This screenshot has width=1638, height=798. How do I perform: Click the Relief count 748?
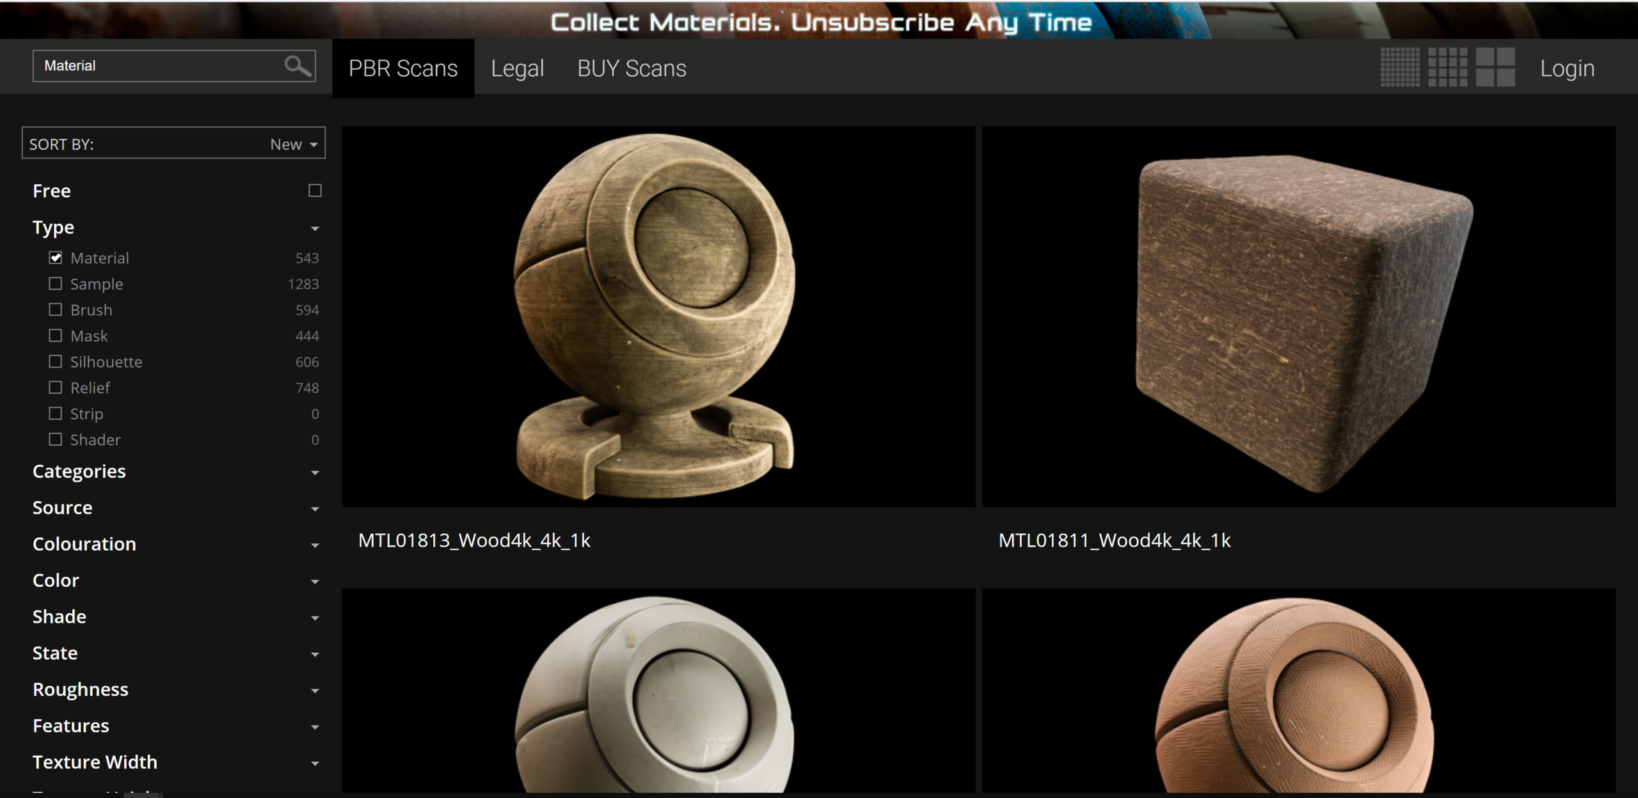tap(307, 387)
